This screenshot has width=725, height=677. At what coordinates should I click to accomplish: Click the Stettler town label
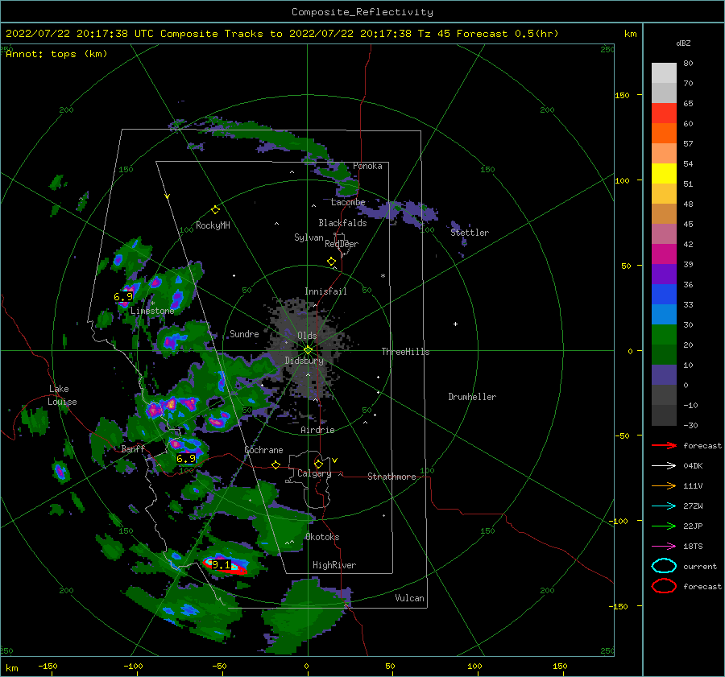pos(470,233)
